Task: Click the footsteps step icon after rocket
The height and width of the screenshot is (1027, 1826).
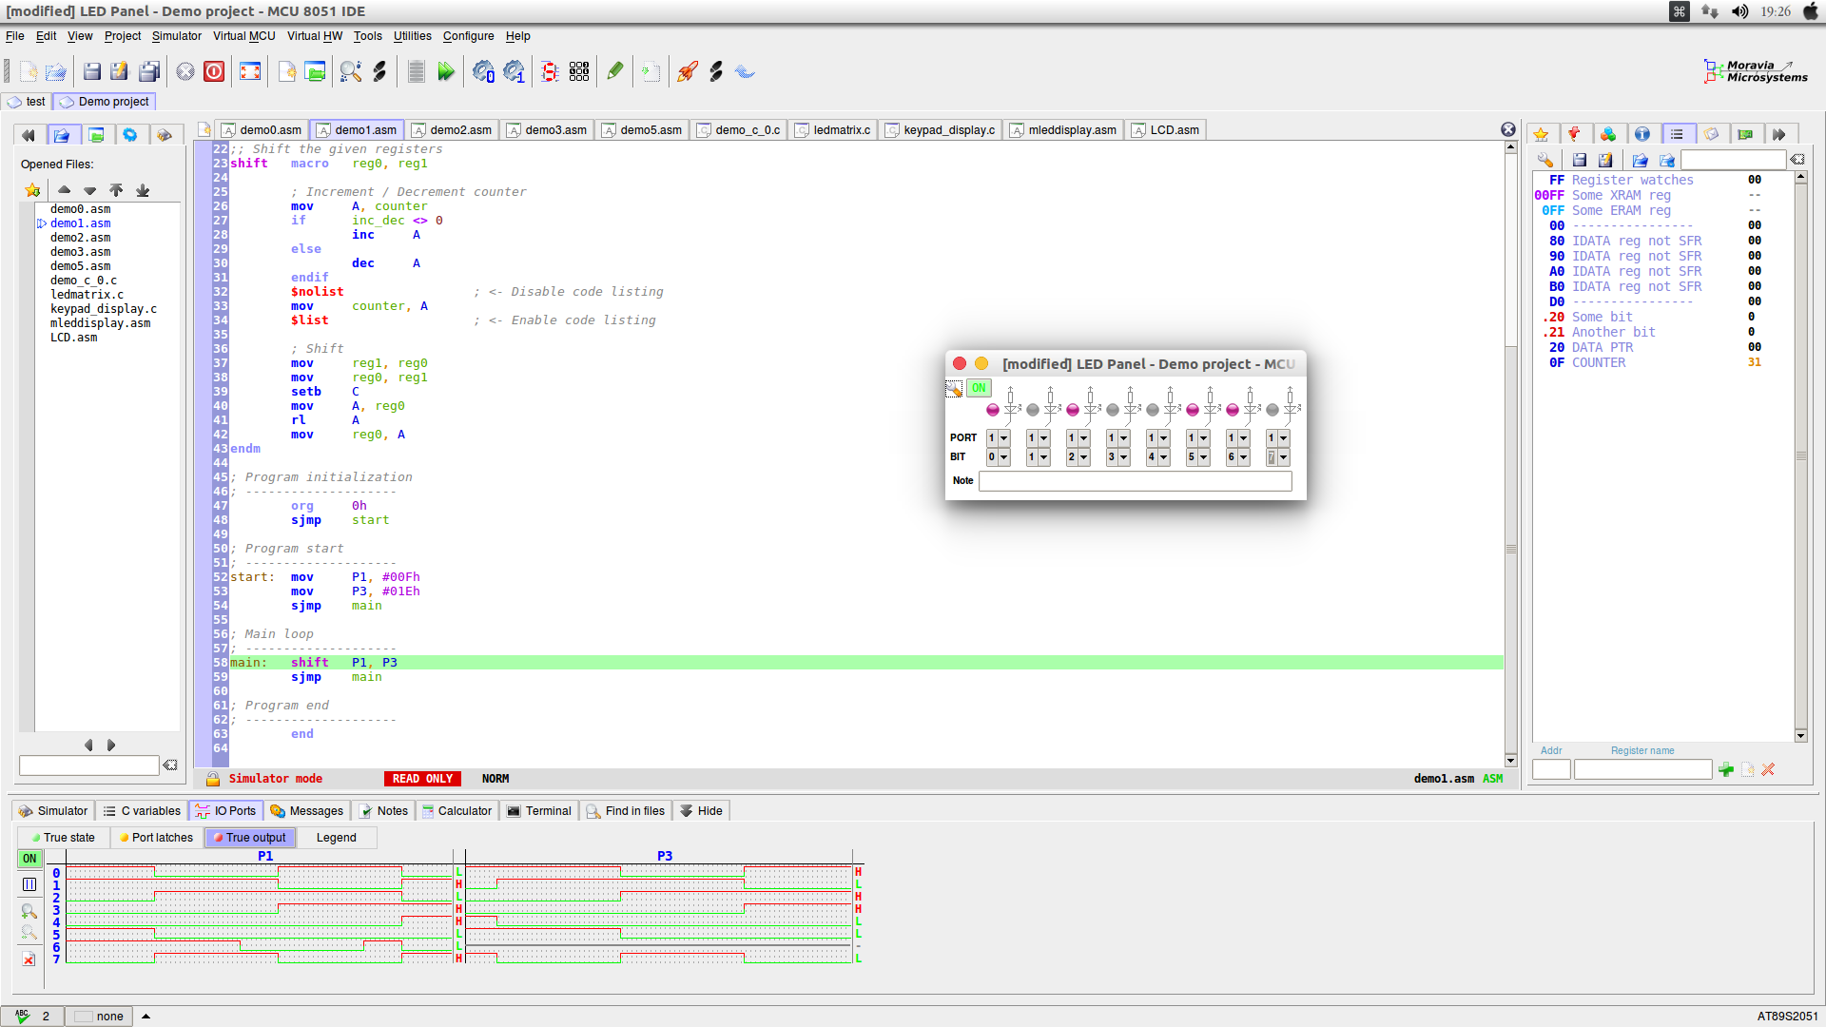Action: click(x=716, y=71)
